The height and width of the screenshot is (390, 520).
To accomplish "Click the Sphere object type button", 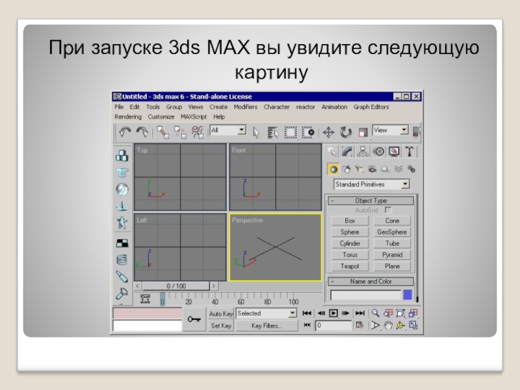I will coord(350,232).
